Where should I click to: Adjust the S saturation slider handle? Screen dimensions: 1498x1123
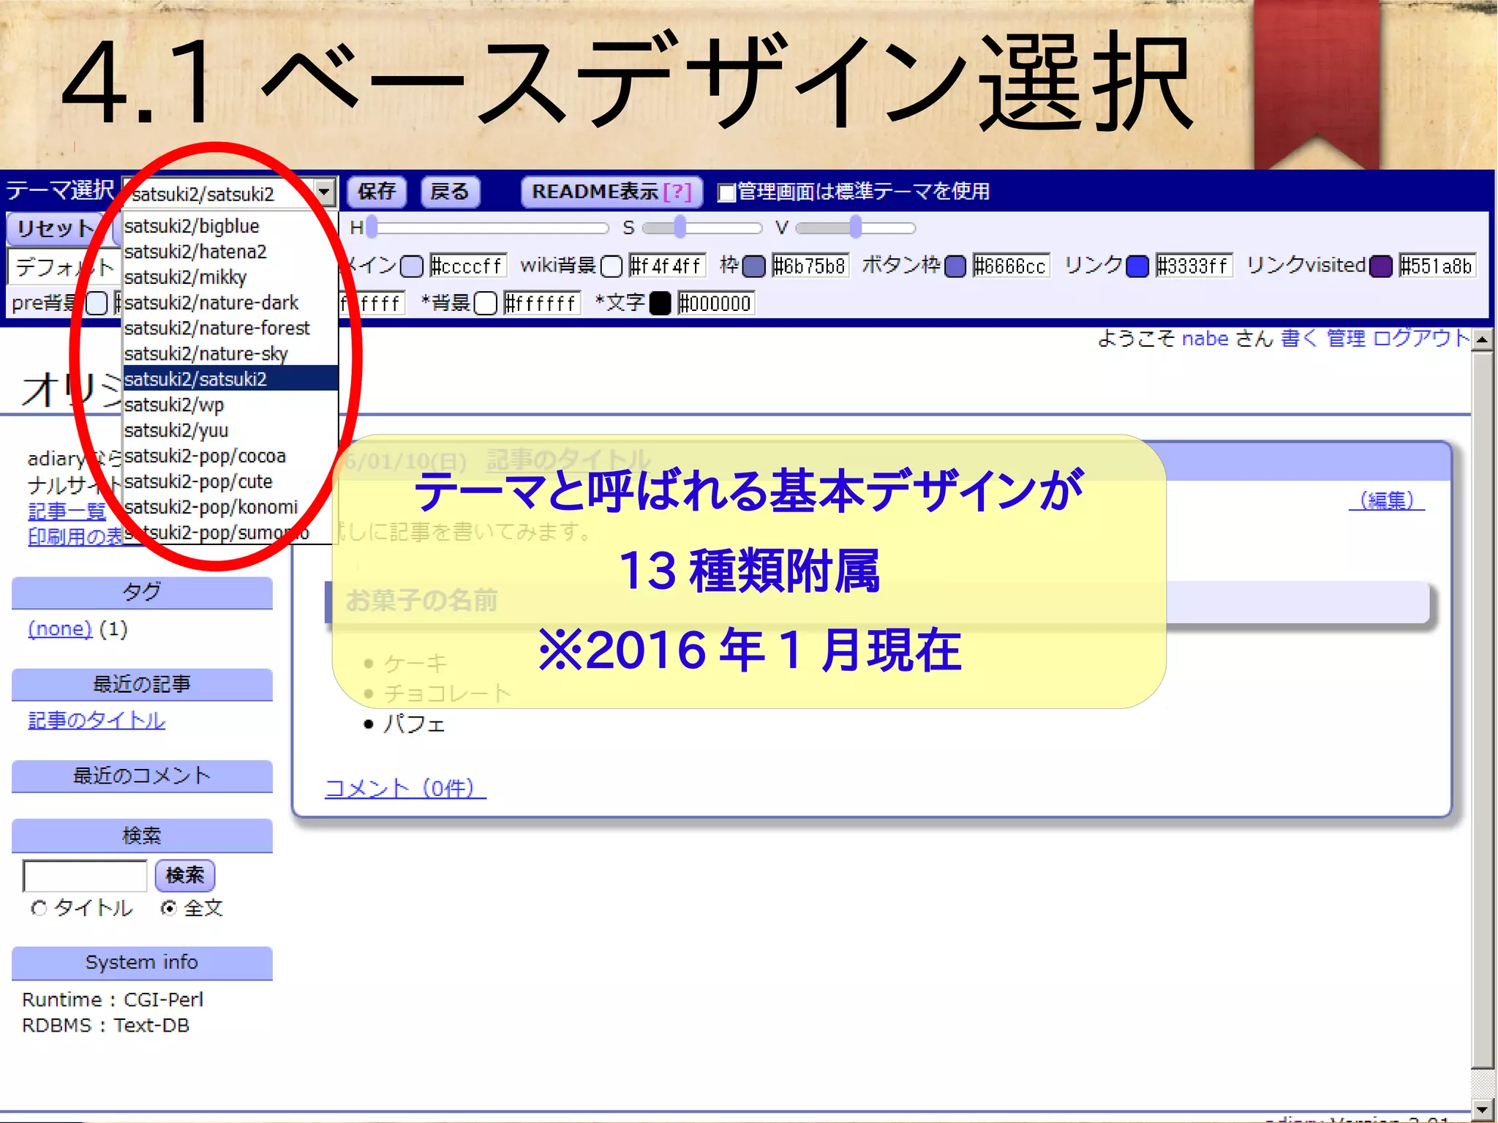click(680, 228)
